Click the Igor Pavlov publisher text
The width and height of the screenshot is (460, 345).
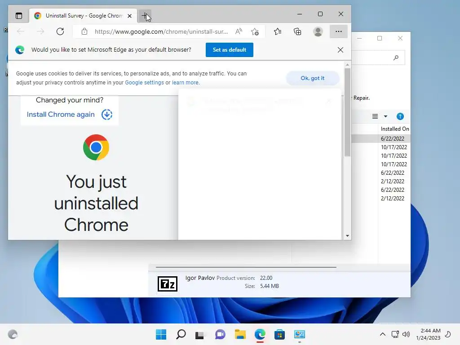point(200,278)
